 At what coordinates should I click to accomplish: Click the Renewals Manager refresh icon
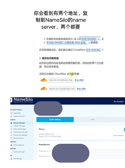11,129
